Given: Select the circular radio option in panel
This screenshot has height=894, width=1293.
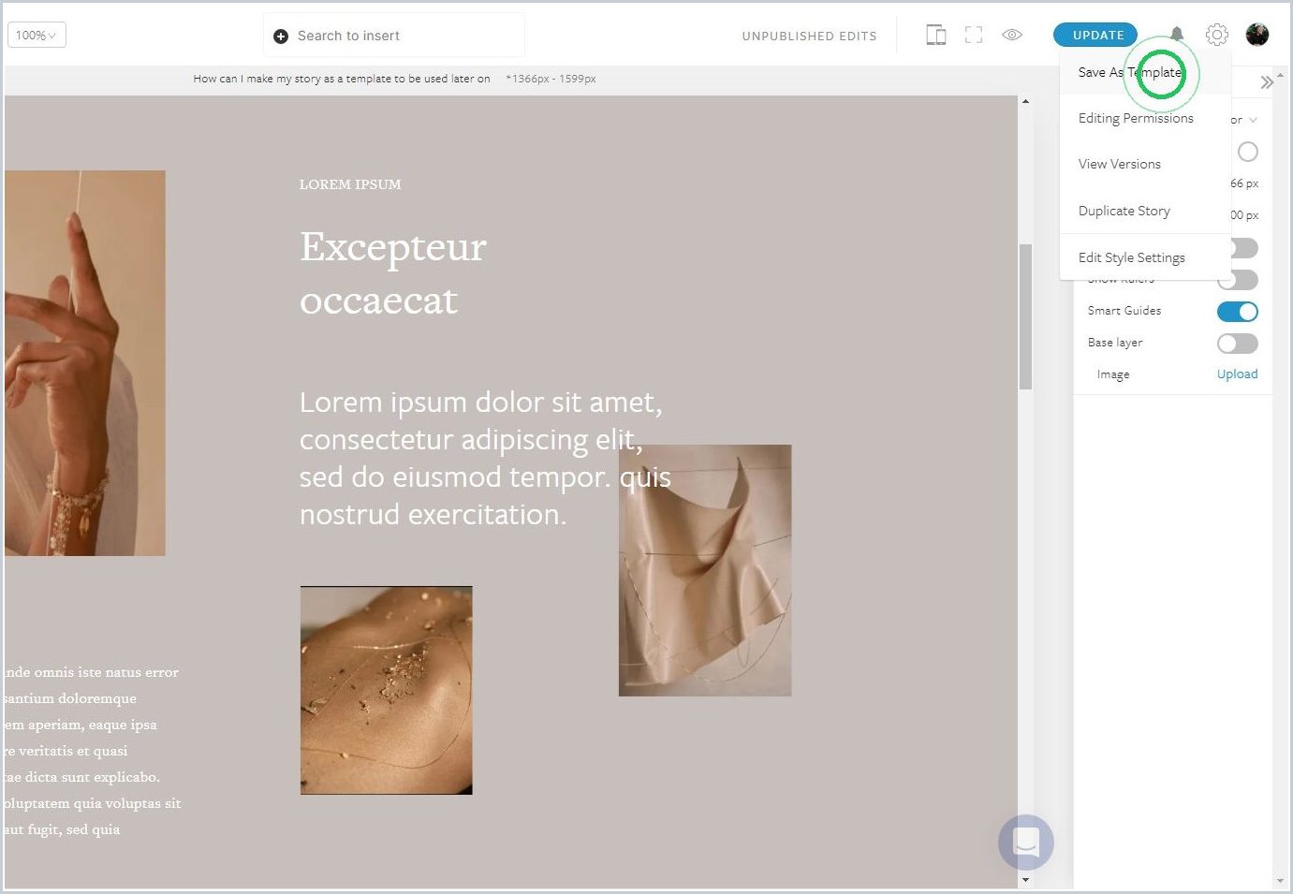Looking at the screenshot, I should [x=1248, y=152].
